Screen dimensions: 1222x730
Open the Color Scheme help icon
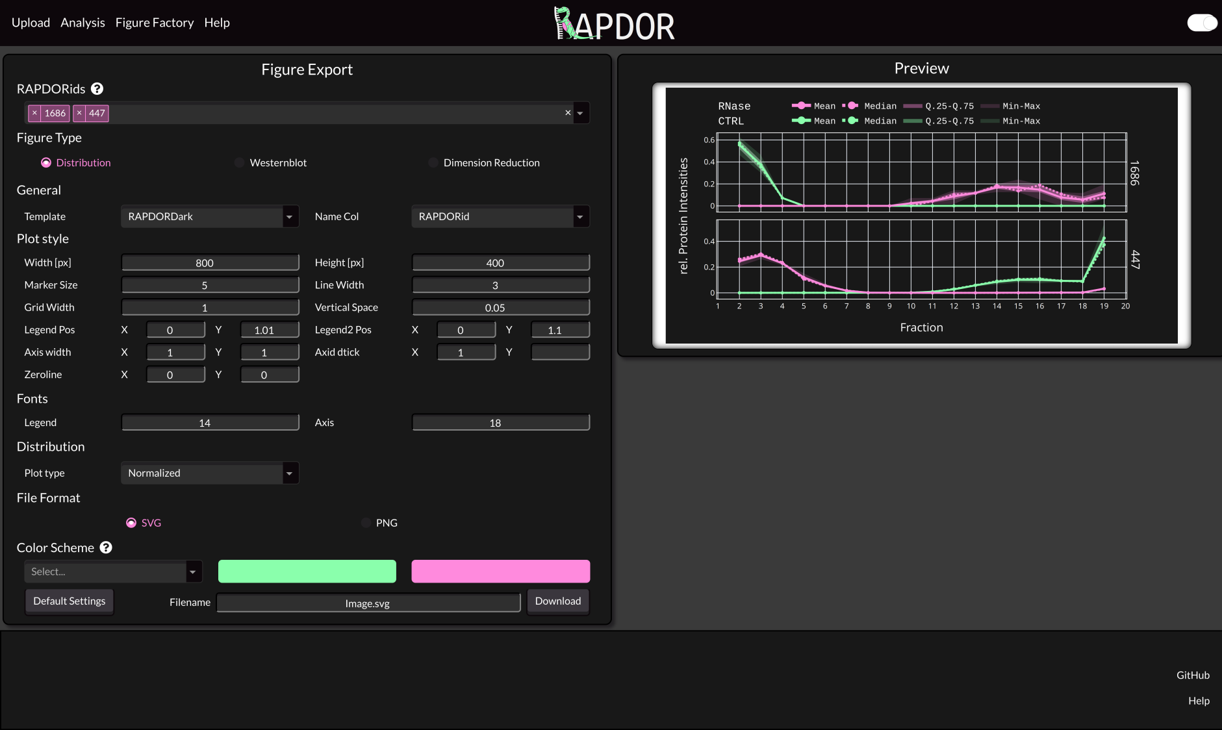click(x=106, y=547)
